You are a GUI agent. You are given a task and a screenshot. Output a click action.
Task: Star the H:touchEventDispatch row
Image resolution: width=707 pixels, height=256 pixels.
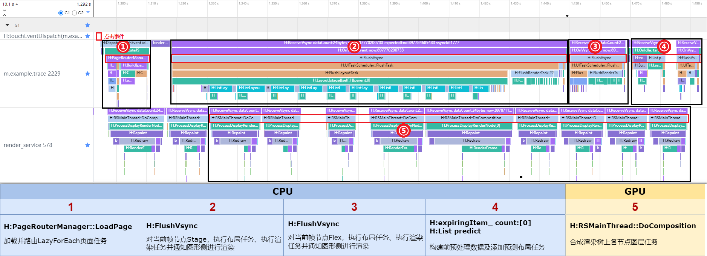coord(87,36)
